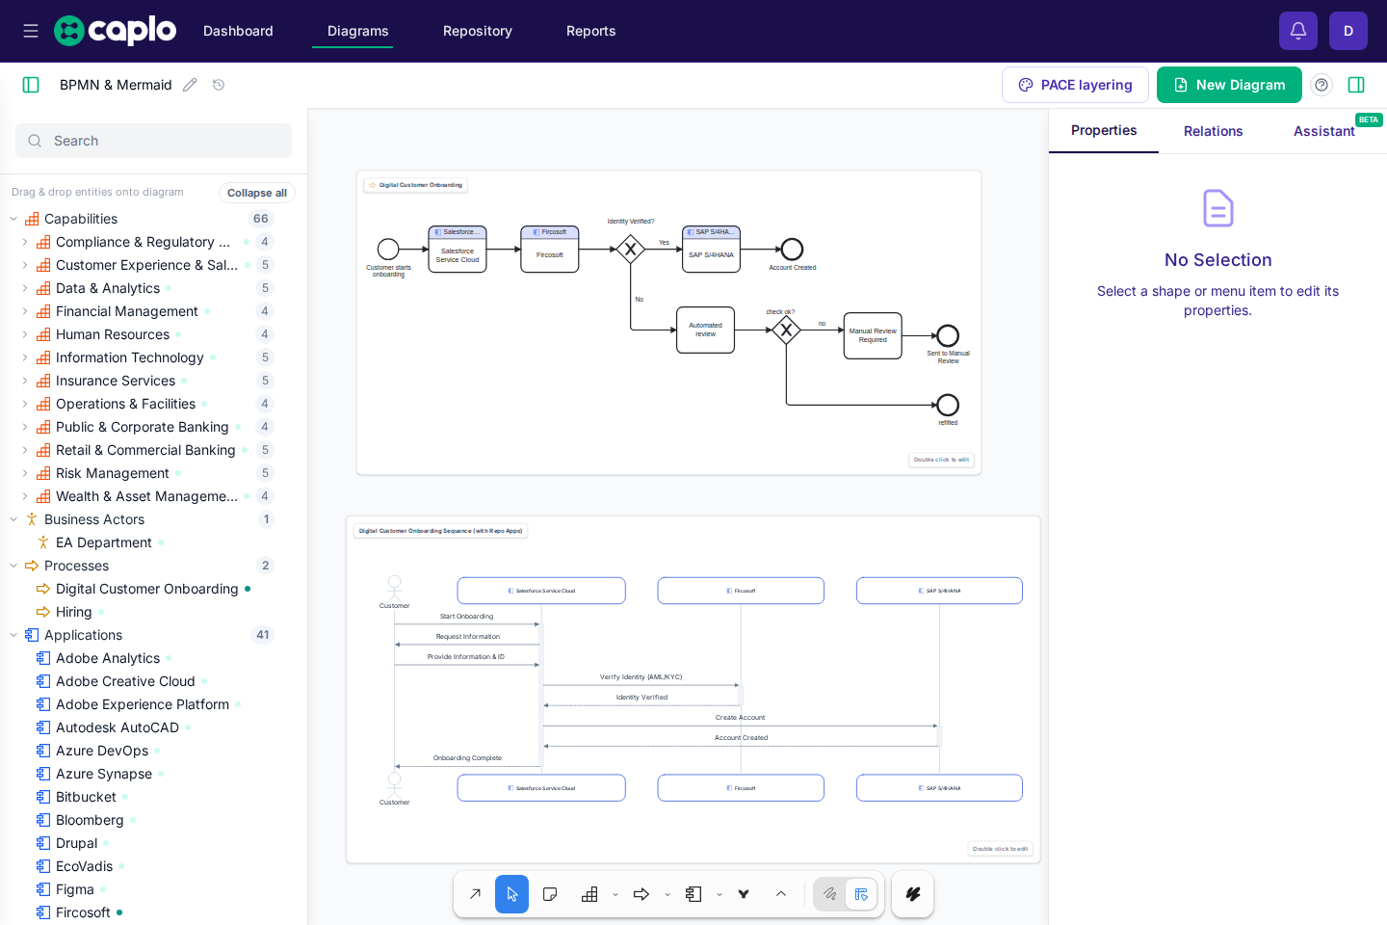Open the hamburger navigation menu
This screenshot has width=1387, height=925.
(31, 31)
